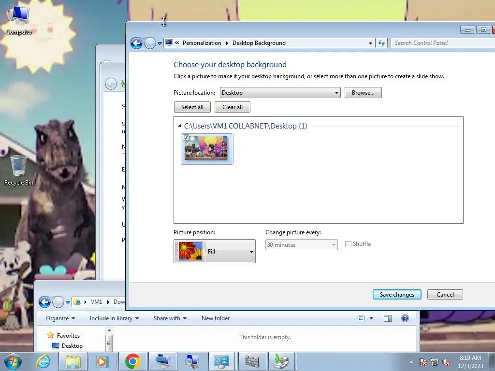Open the view options dropdown arrow
Viewport: 495px width, 371px height.
click(x=372, y=319)
